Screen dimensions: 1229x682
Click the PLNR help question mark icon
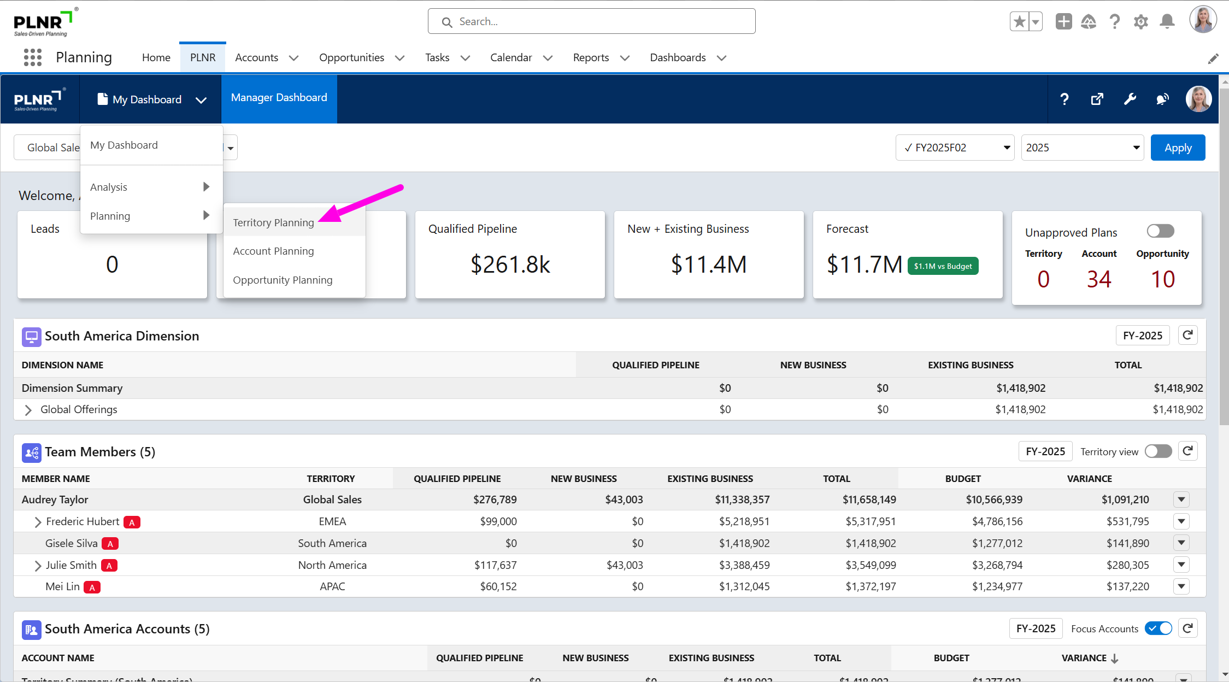pos(1064,99)
